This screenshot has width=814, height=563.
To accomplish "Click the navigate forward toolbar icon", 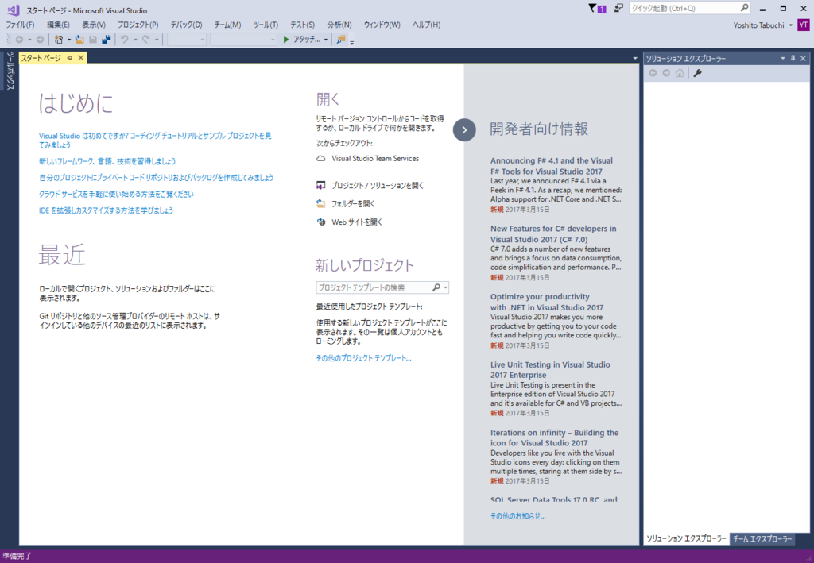I will [x=40, y=40].
